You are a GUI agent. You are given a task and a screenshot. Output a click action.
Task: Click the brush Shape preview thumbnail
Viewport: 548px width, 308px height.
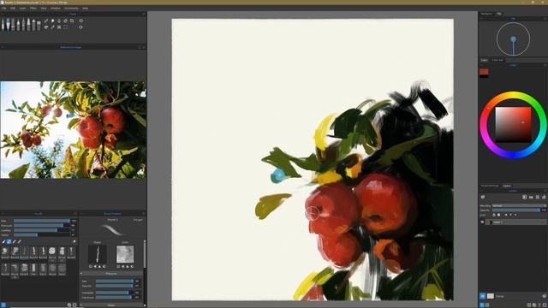(x=97, y=254)
